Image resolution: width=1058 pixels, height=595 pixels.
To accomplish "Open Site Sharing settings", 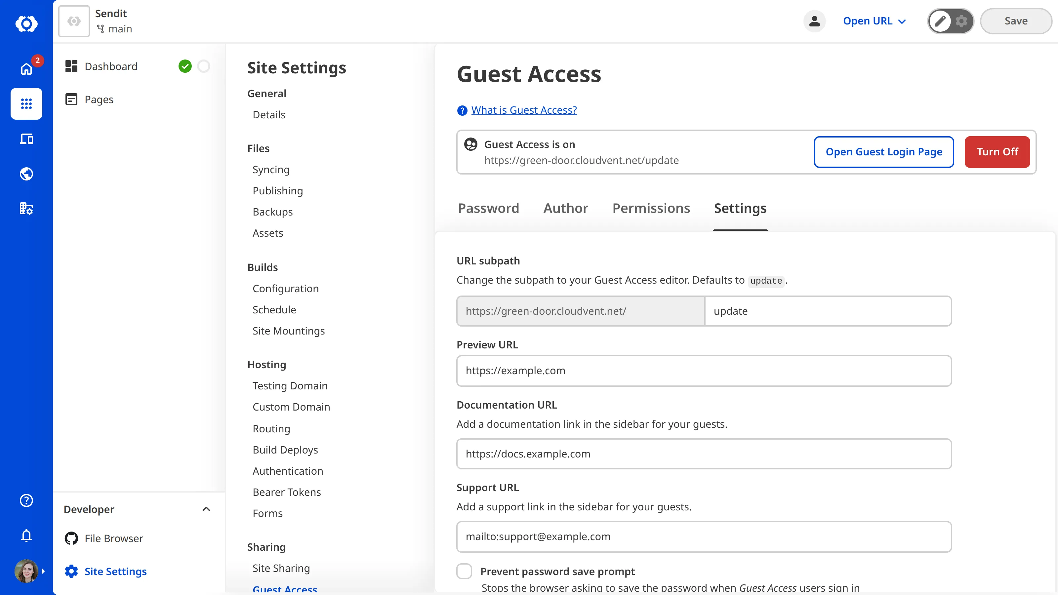I will point(281,568).
